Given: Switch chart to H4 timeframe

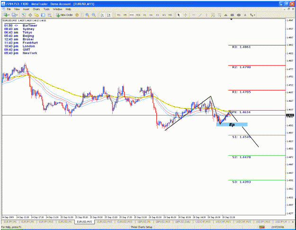Looking at the screenshot, I should click(x=151, y=15).
